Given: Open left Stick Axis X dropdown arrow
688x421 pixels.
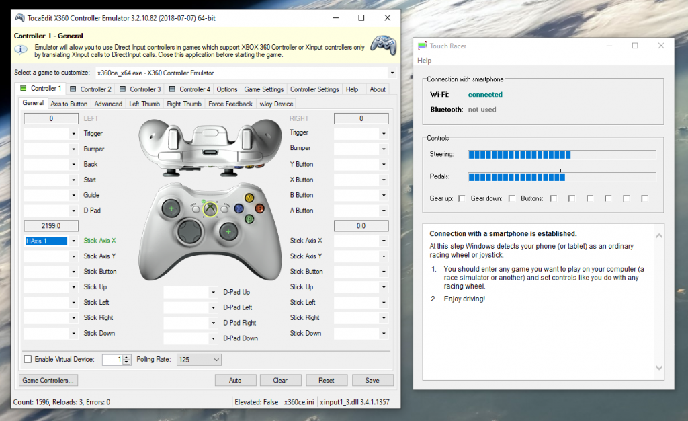Looking at the screenshot, I should pos(74,241).
